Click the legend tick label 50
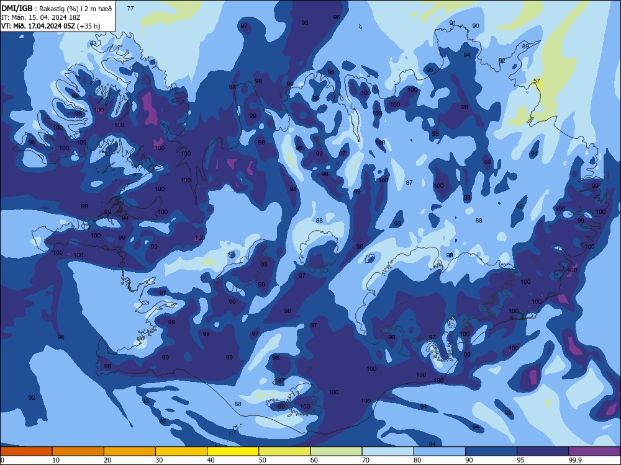621x465 pixels. click(262, 460)
